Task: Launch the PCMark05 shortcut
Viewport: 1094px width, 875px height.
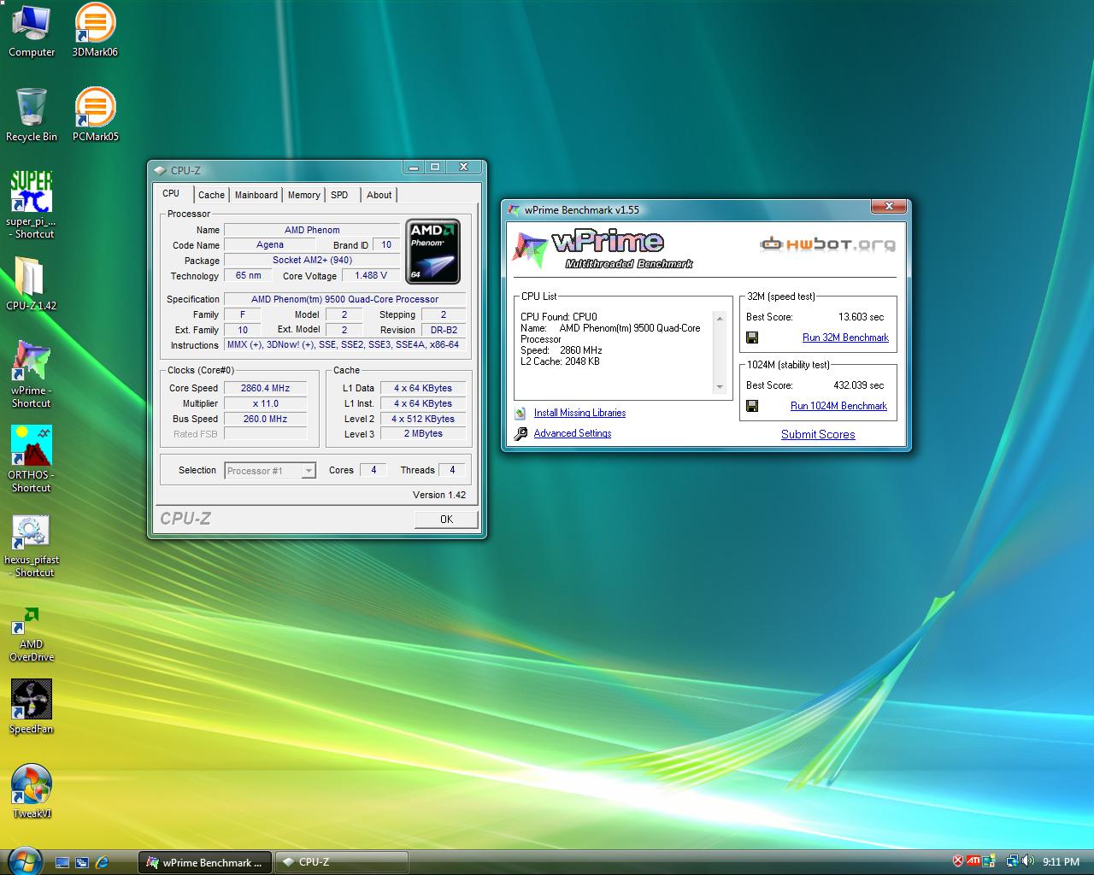Action: coord(95,115)
